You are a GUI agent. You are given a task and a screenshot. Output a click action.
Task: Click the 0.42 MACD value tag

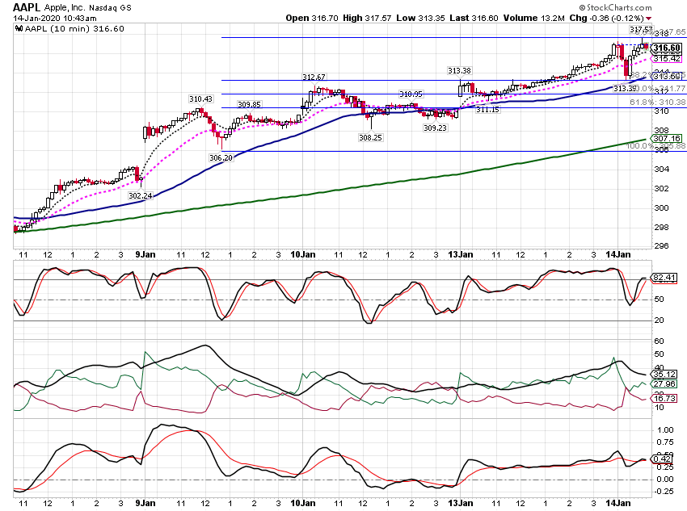662,459
